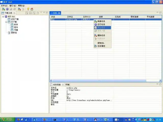Click task table horizontal scrollbar left arrow

coord(51,80)
